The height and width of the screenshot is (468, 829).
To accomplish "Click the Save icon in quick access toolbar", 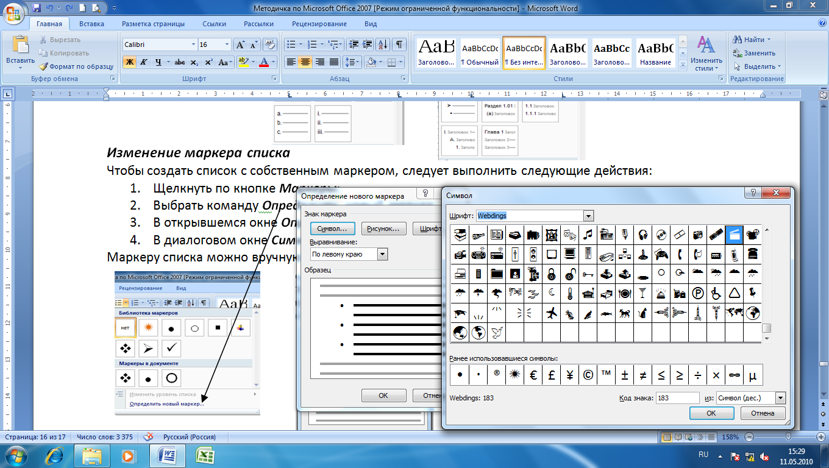I will 37,9.
